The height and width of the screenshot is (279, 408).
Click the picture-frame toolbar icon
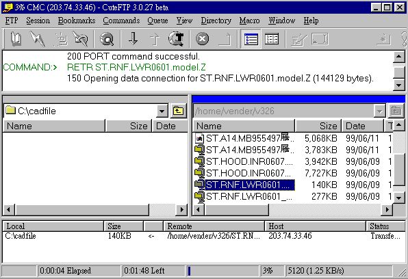pos(320,39)
